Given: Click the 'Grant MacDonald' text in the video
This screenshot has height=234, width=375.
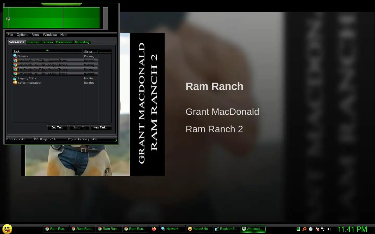Looking at the screenshot, I should point(222,112).
